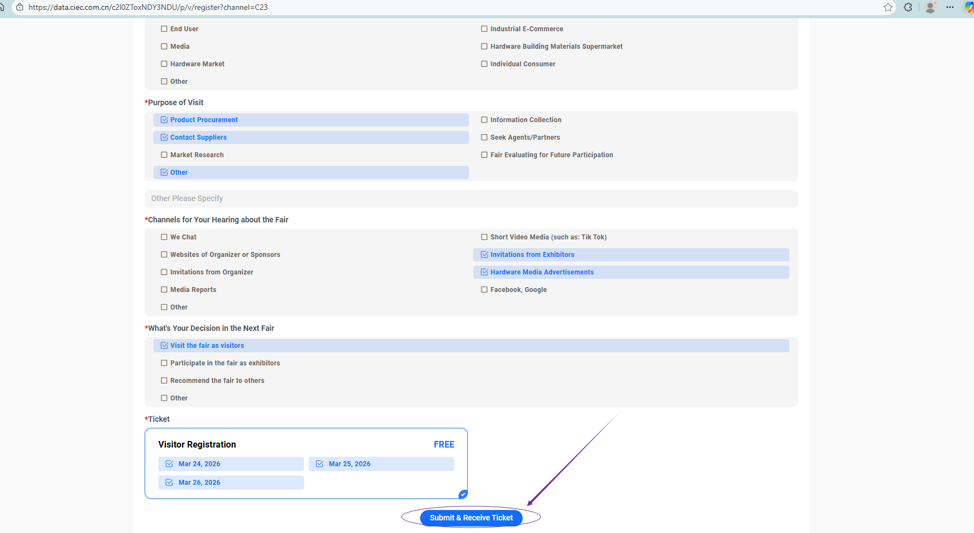Tick the Facebook, Google channel checkbox

pos(484,290)
